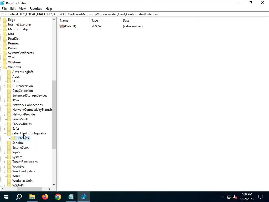Select the AdvertisingInfo key

[x=23, y=72]
